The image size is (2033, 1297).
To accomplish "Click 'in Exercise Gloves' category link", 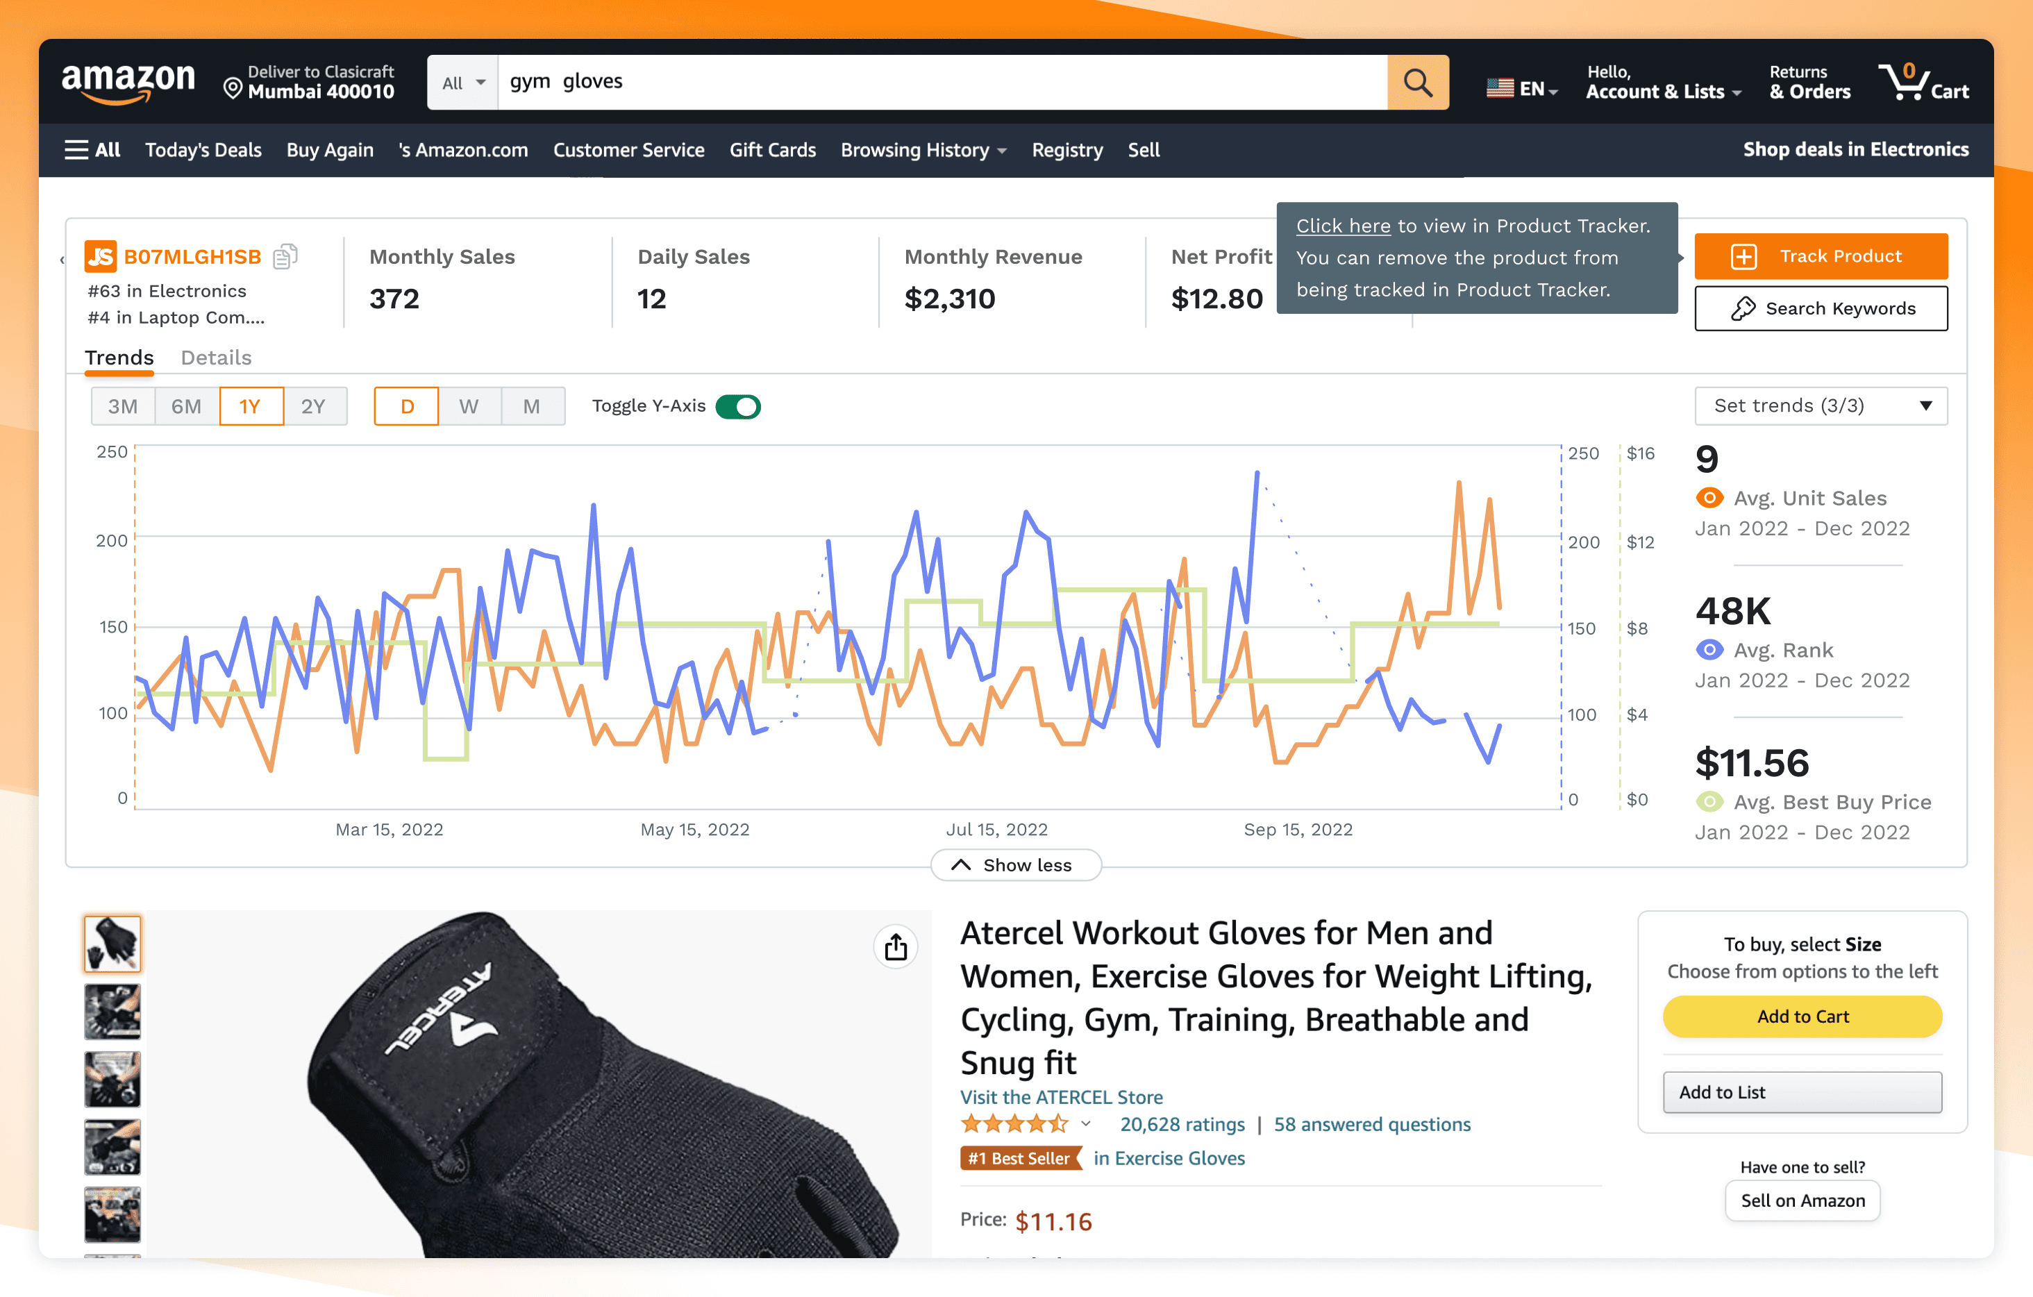I will 1169,1159.
